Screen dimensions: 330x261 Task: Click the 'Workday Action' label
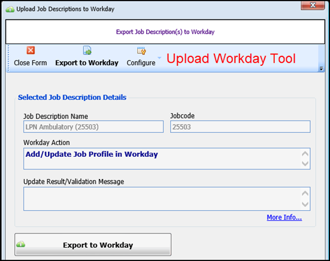click(47, 142)
